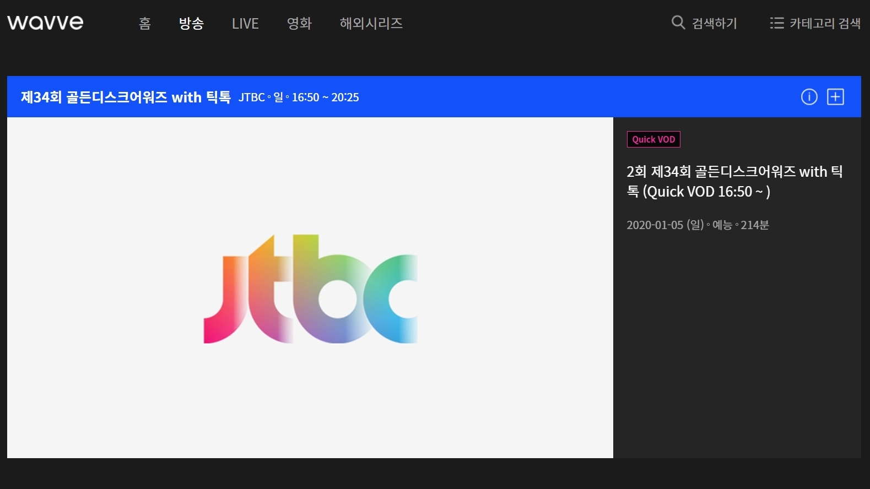Screen dimensions: 870x489
Task: Open 검색하기 search field
Action: pyautogui.click(x=715, y=23)
